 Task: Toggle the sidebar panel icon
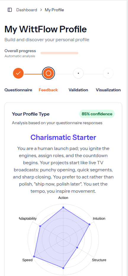(x=10, y=10)
